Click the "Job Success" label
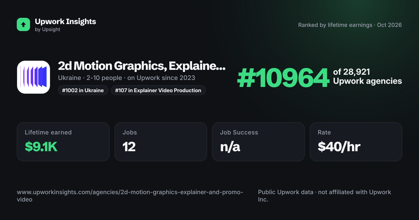This screenshot has height=220, width=419. (x=239, y=132)
